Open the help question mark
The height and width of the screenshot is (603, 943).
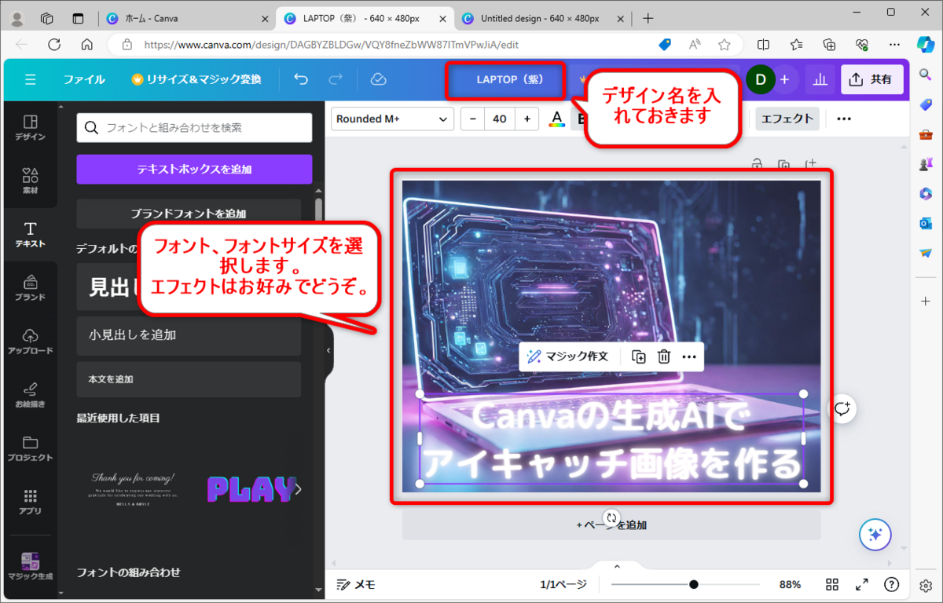(x=891, y=584)
